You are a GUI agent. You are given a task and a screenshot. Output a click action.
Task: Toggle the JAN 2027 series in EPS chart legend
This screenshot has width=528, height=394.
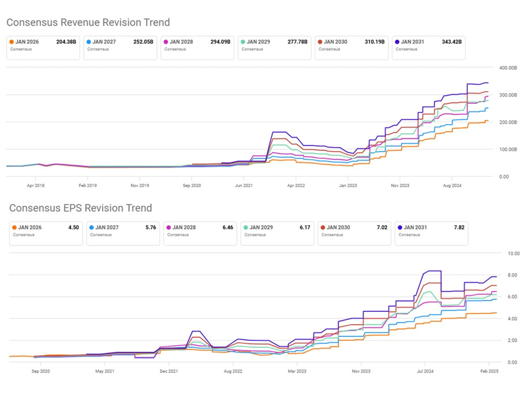(123, 233)
